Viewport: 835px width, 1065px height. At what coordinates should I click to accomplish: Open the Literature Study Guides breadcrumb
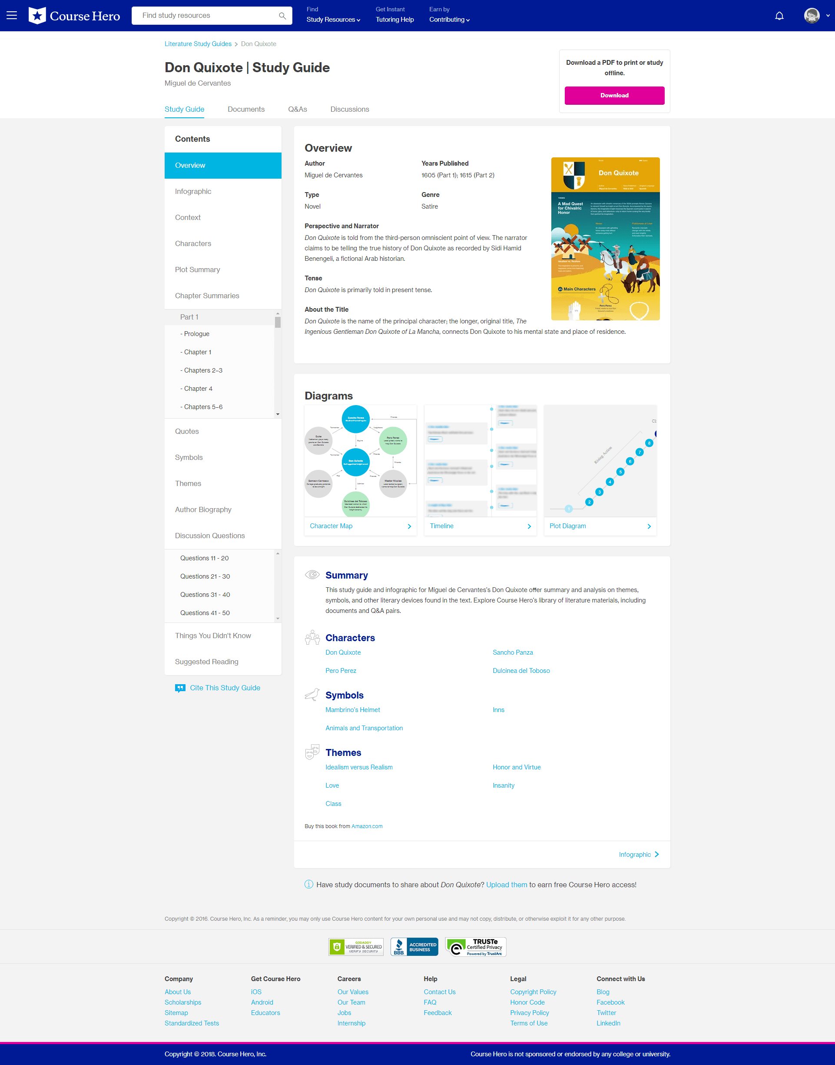click(198, 44)
